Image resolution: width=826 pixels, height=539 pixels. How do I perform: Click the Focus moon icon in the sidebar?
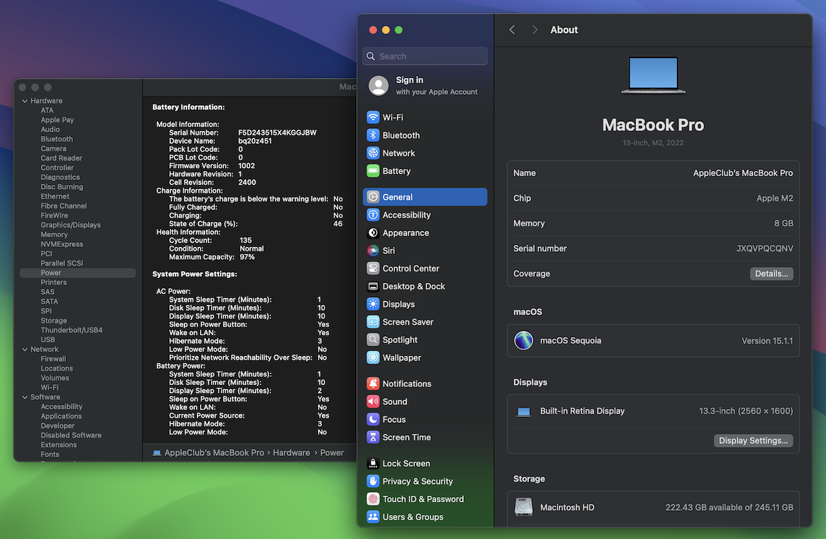coord(373,420)
